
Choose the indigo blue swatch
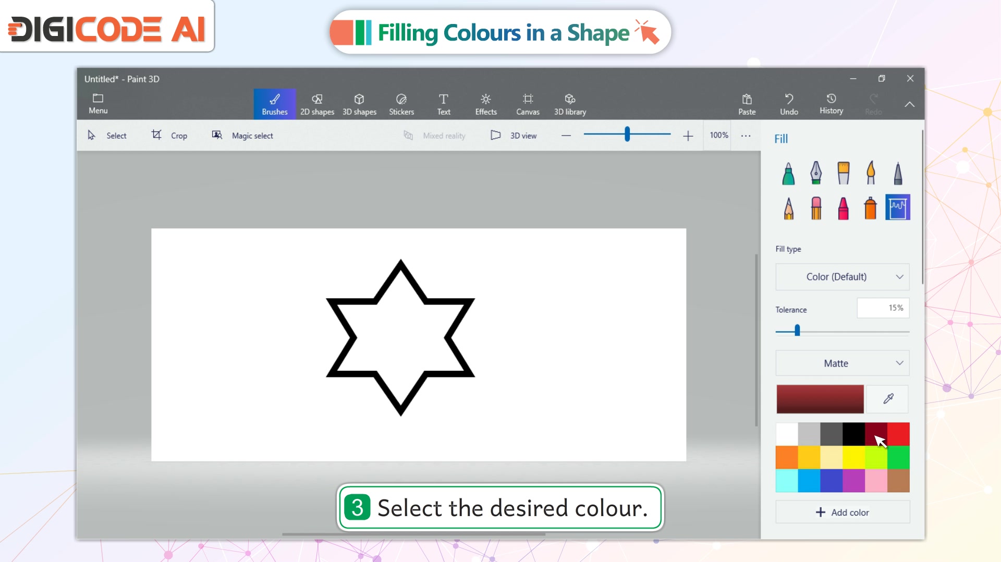832,481
